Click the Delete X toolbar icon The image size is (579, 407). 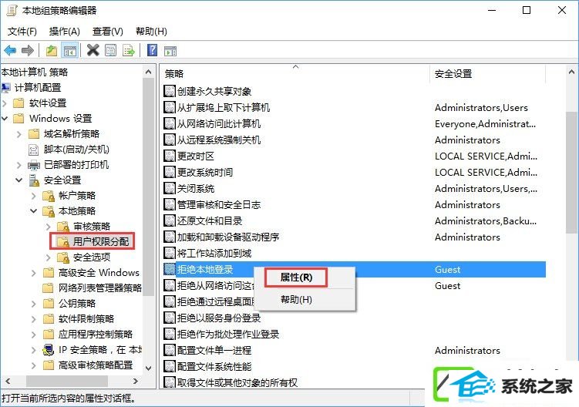(93, 50)
